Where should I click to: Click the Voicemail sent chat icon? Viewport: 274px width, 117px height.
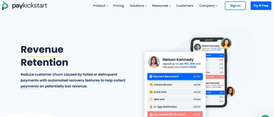coord(151,84)
